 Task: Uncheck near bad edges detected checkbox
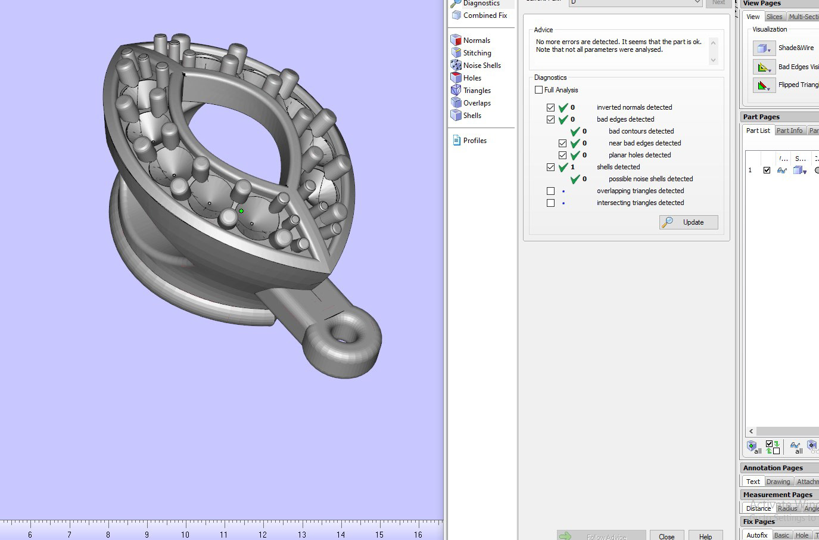562,144
